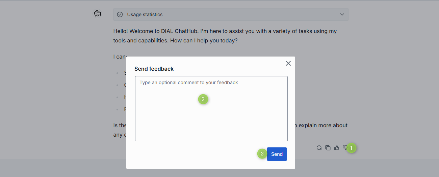Click the Usage statistics checkmark circle icon
The width and height of the screenshot is (439, 177).
click(120, 14)
